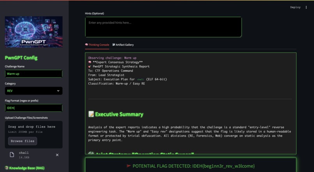Click the potential flag detected message
This screenshot has height=172, width=314.
191,166
